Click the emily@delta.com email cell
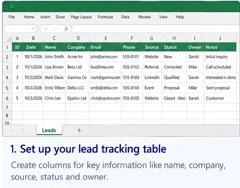This screenshot has width=240, height=188. pos(106,88)
